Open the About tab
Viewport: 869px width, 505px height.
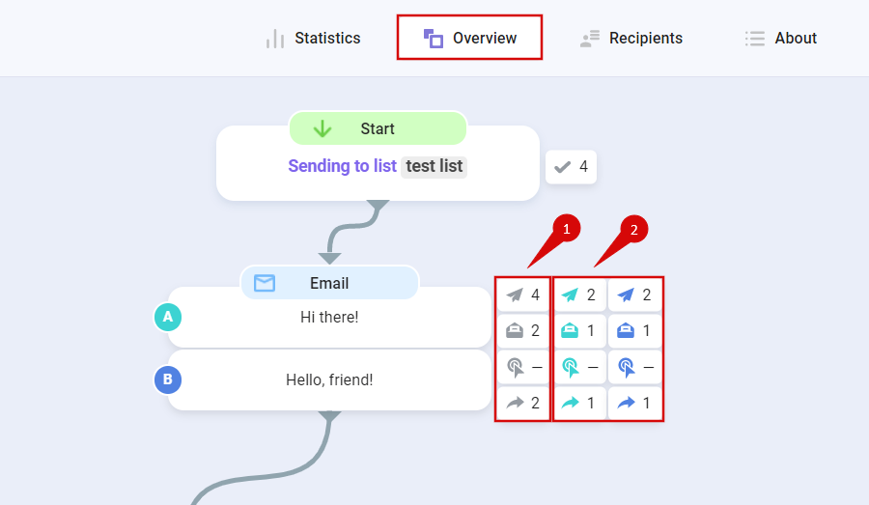[x=781, y=39]
